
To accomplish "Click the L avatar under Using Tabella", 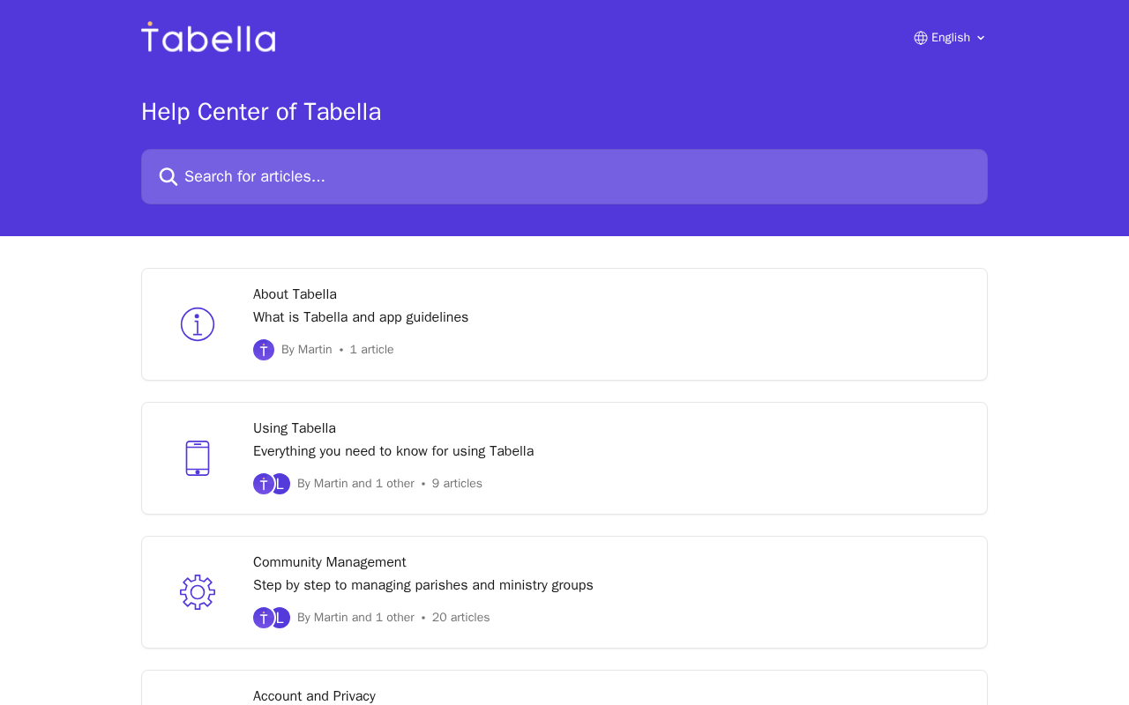I will click(x=281, y=484).
